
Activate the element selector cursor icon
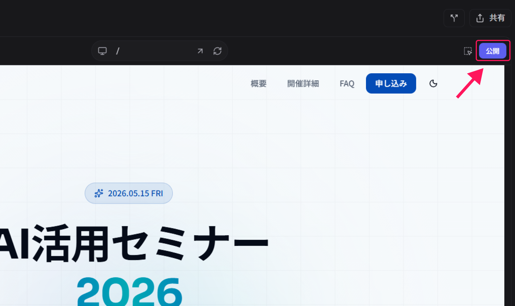point(468,51)
